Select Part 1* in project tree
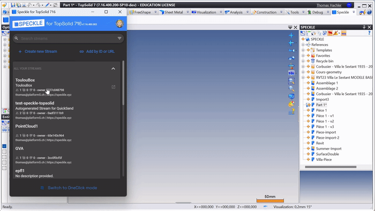Image resolution: width=375 pixels, height=211 pixels. (x=321, y=105)
